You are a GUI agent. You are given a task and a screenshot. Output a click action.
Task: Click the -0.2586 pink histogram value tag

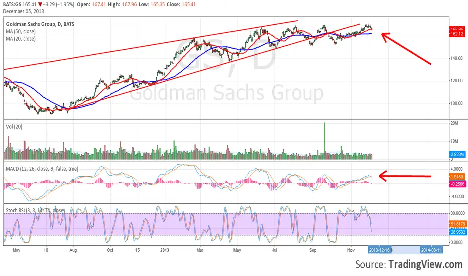(458, 184)
